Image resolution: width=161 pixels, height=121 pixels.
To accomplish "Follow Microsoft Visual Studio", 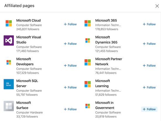I will click(70, 44).
